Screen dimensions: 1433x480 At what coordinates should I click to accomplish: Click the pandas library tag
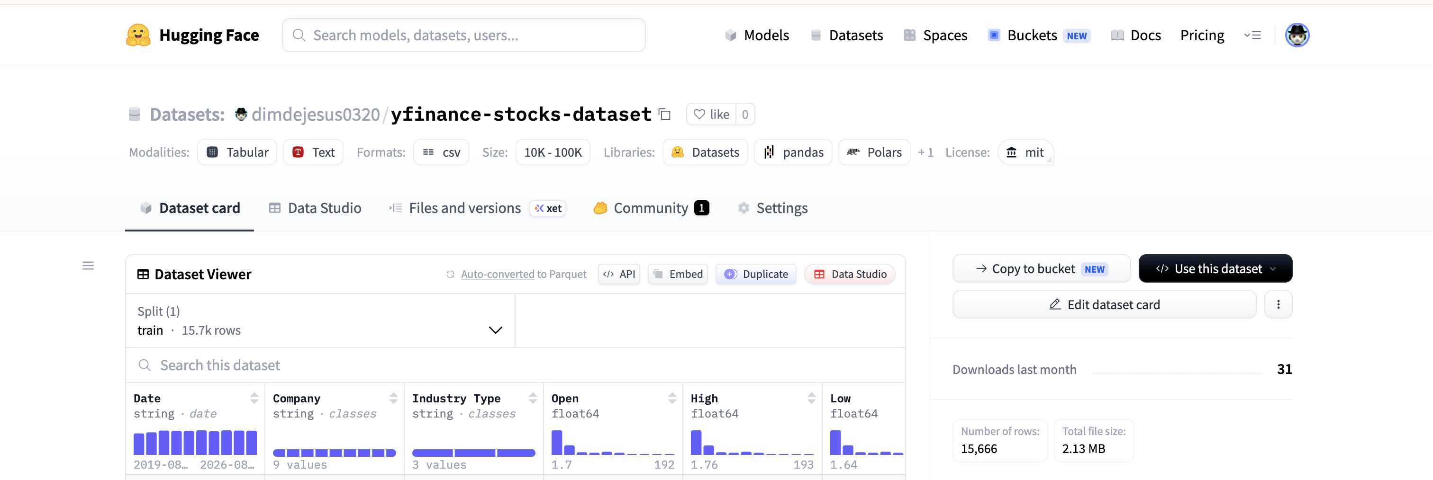[x=793, y=152]
